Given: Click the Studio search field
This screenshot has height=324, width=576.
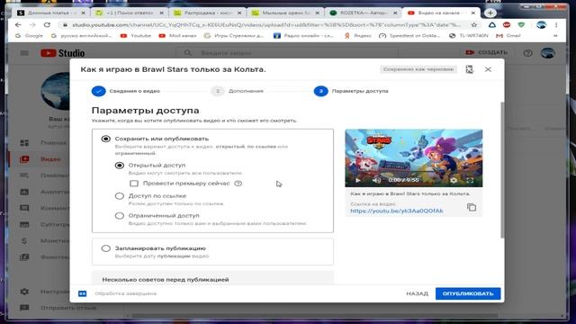Looking at the screenshot, I should (288, 53).
